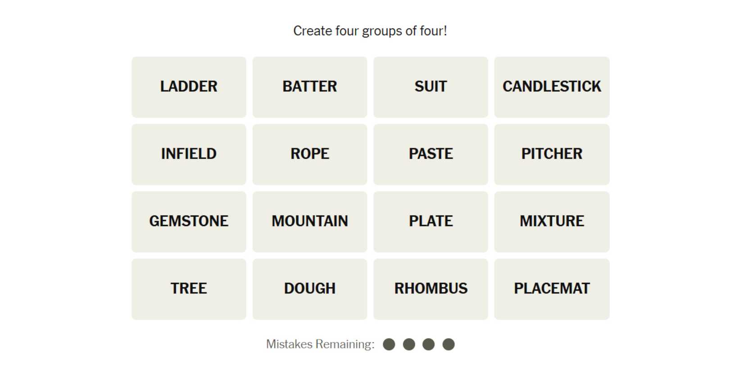Image resolution: width=743 pixels, height=371 pixels.
Task: Choose the MIXTURE word tile
Action: tap(552, 222)
